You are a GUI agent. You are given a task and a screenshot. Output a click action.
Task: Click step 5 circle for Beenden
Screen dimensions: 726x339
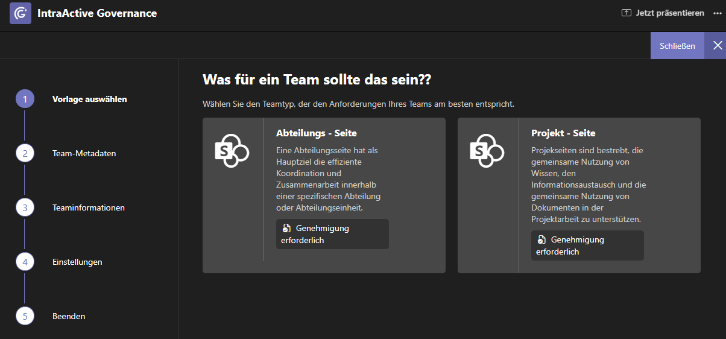[x=25, y=316]
